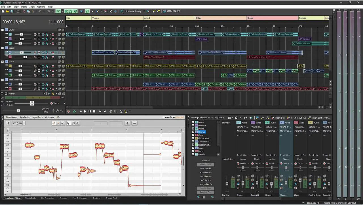Open the Insert menu
The width and height of the screenshot is (363, 205).
[x=24, y=7]
